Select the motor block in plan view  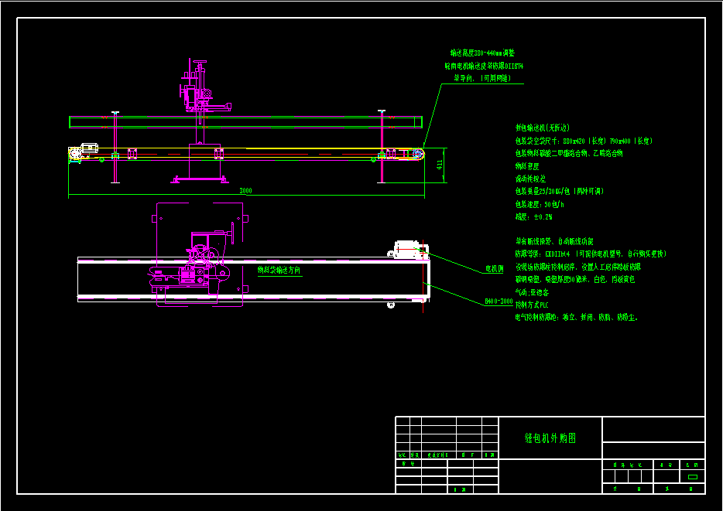pyautogui.click(x=409, y=249)
